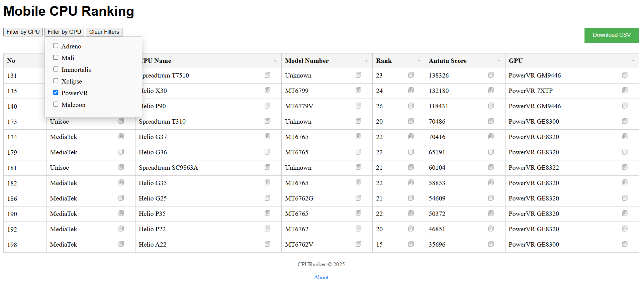Copy the CPU name Helio P22
Image resolution: width=642 pixels, height=285 pixels.
point(267,229)
